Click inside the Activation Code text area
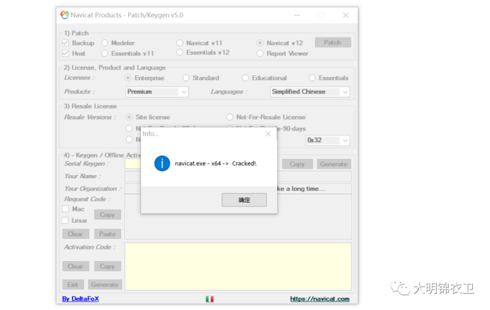 [x=238, y=266]
